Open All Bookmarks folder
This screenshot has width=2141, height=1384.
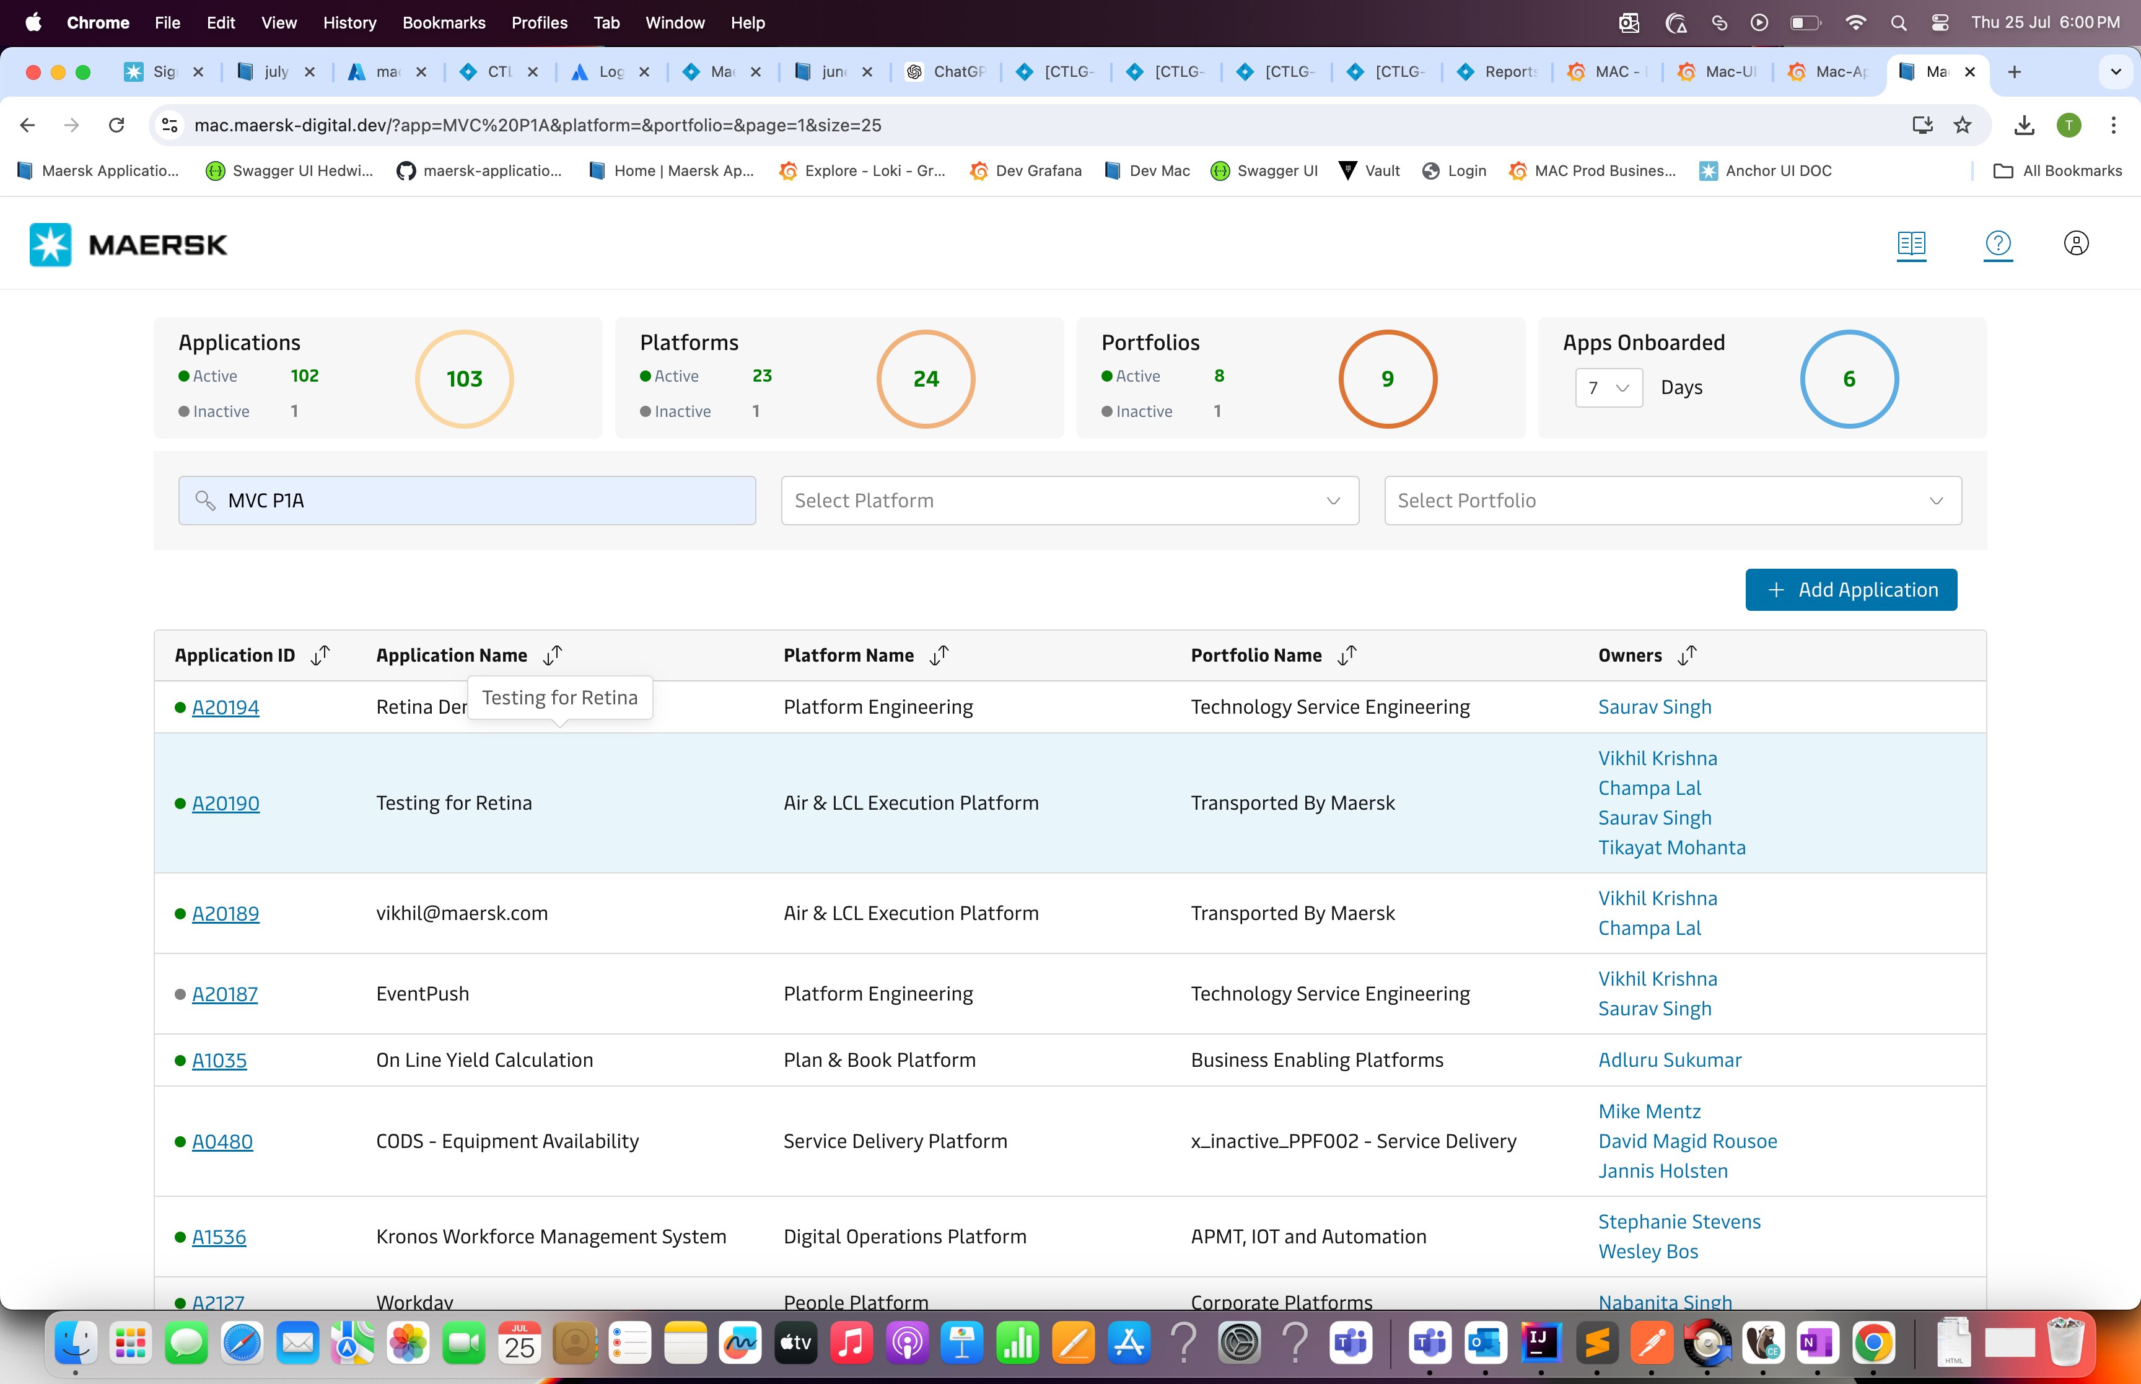coord(2057,171)
